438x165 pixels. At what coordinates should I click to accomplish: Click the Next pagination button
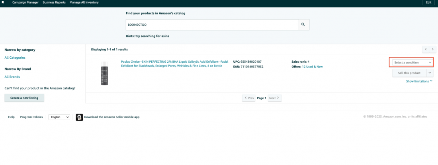[275, 98]
